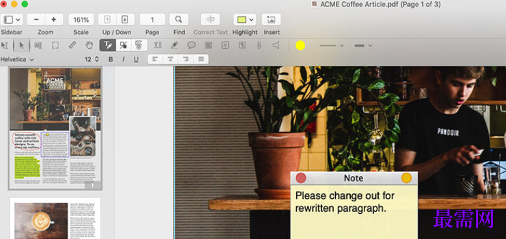Justify text alignment
Viewport: 506px width, 239px height.
point(201,59)
